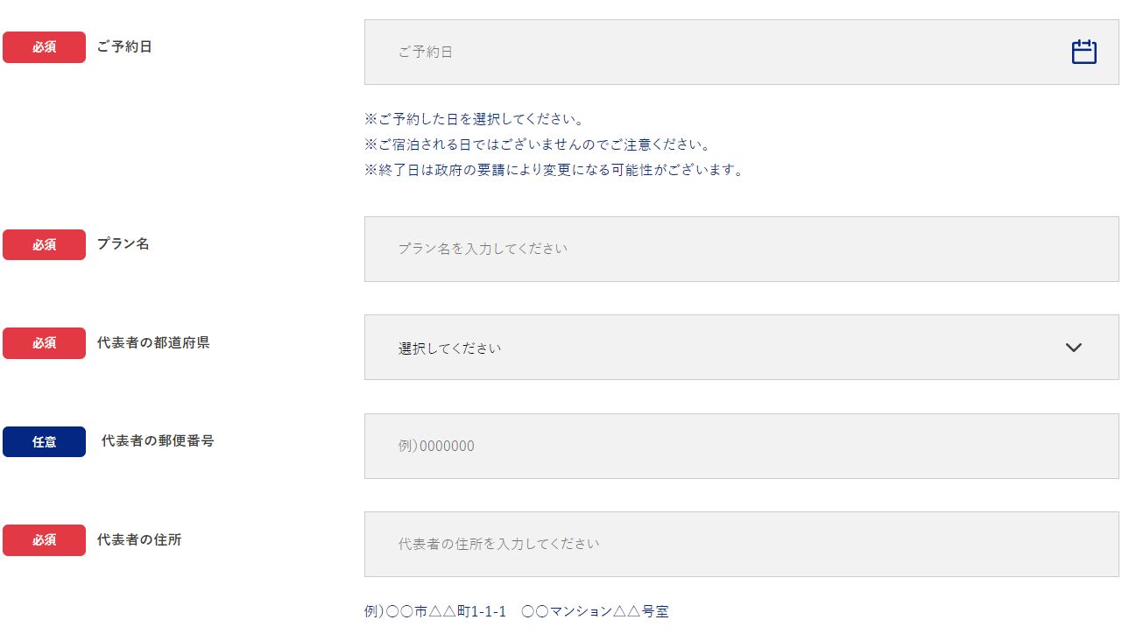Viewport: 1129px width, 634px height.
Task: Click the ご予約日 field label
Action: click(124, 47)
